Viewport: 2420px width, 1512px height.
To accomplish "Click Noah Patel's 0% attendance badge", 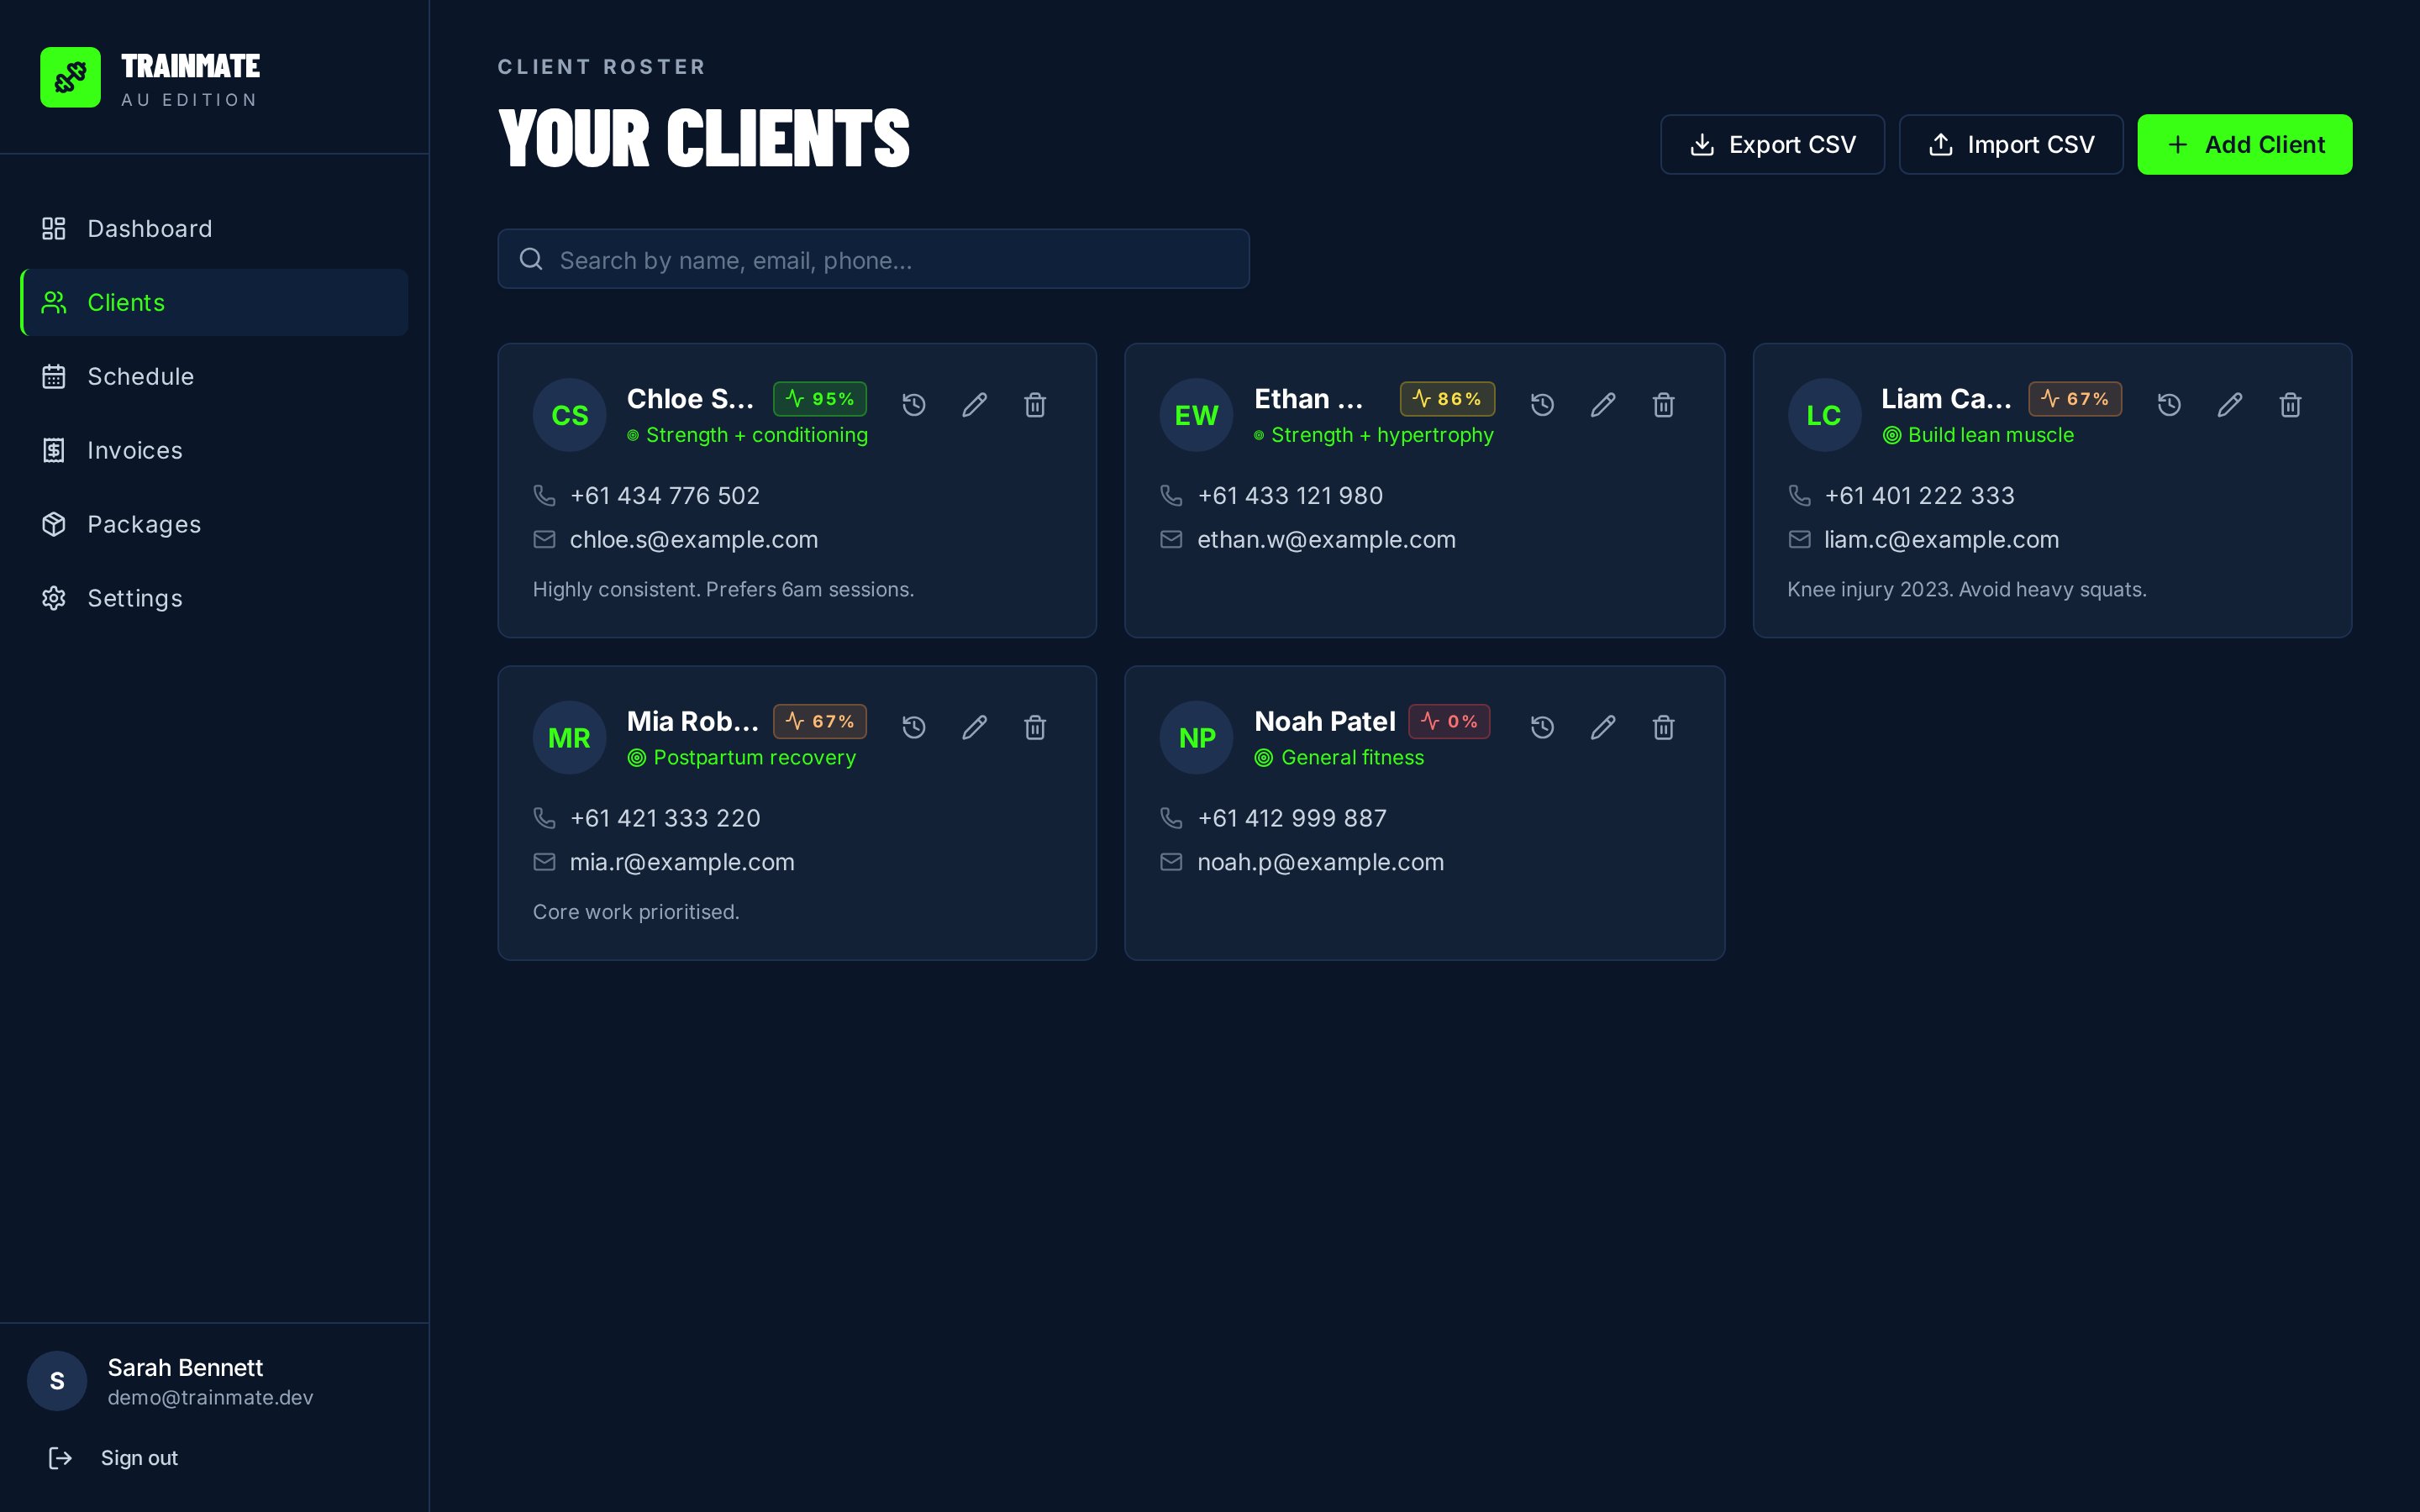I will (1449, 721).
